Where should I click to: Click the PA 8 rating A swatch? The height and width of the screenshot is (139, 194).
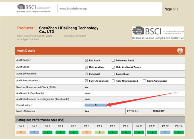113,132
